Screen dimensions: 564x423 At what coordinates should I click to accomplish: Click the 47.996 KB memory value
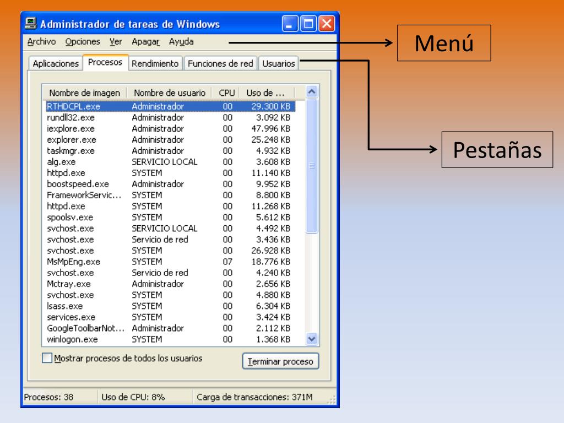(x=270, y=129)
